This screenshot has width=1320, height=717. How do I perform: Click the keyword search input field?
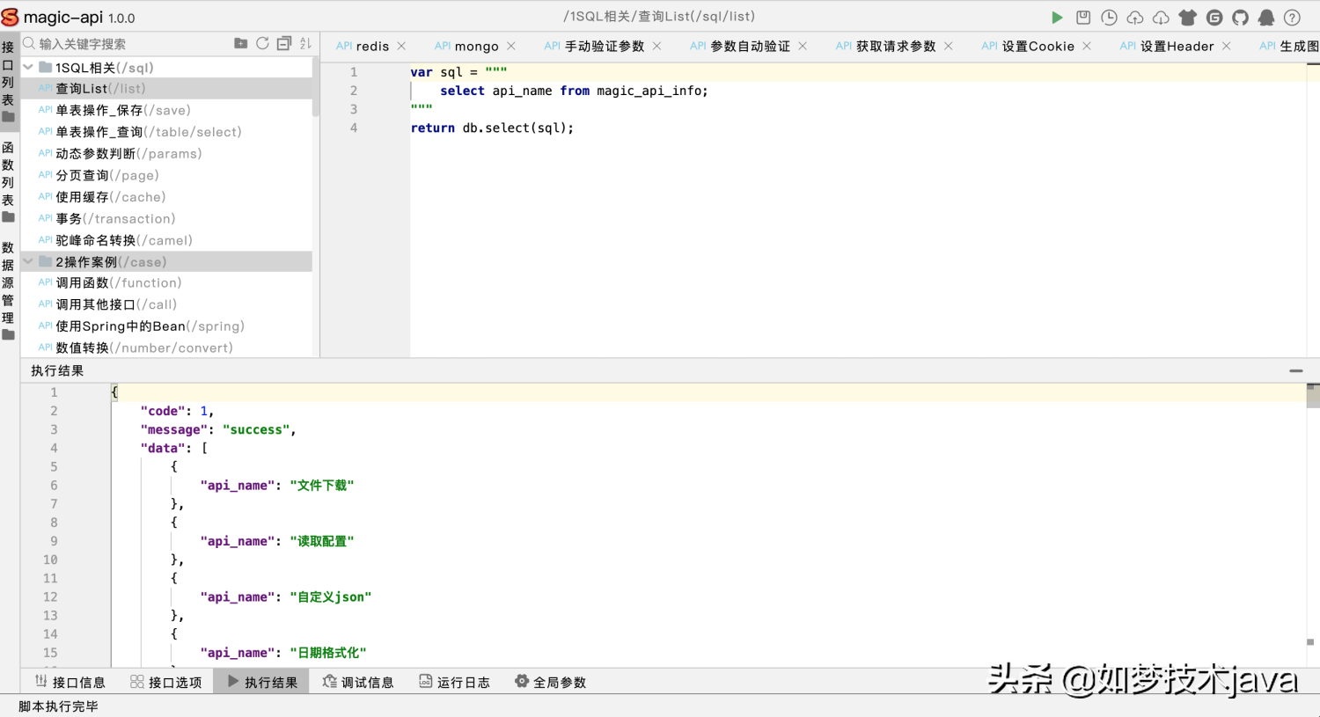click(132, 44)
